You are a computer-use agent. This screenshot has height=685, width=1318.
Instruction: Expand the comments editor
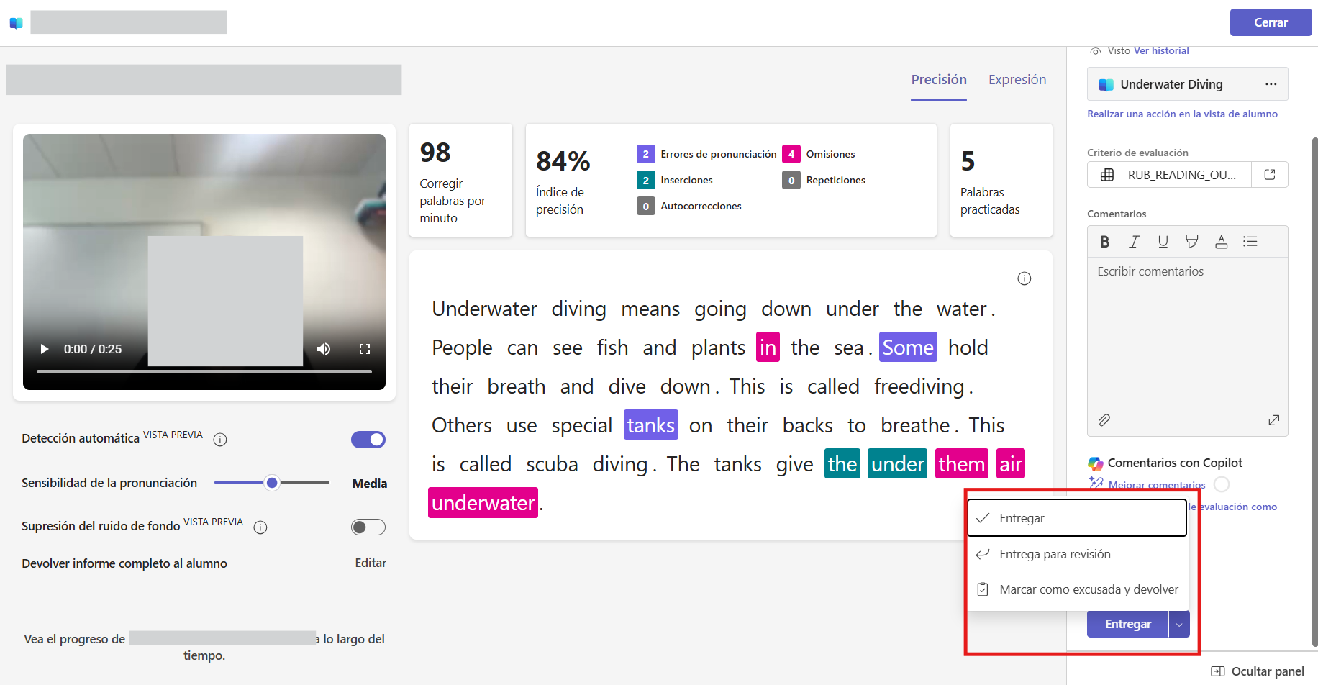1273,420
